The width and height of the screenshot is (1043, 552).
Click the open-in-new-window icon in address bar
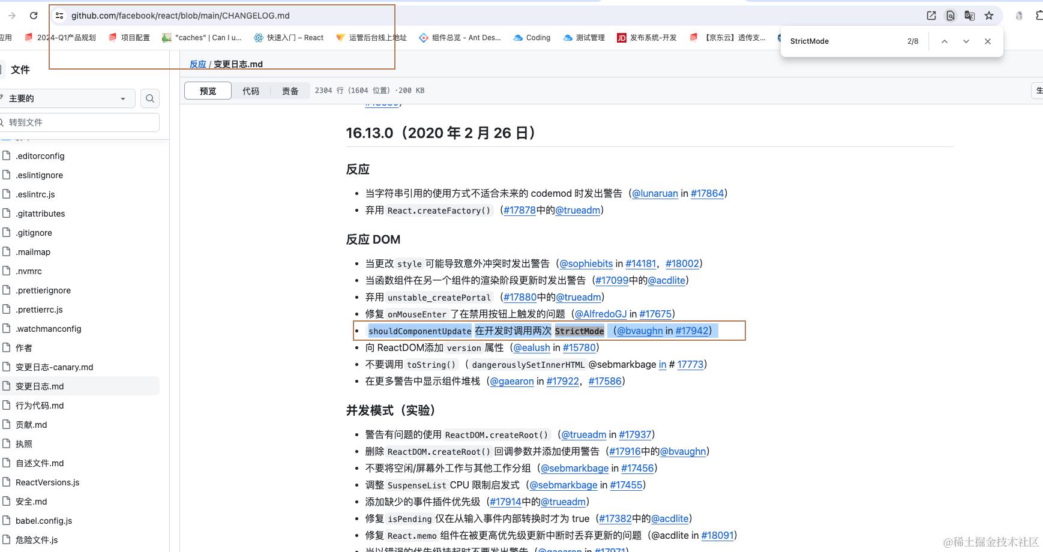pos(931,16)
